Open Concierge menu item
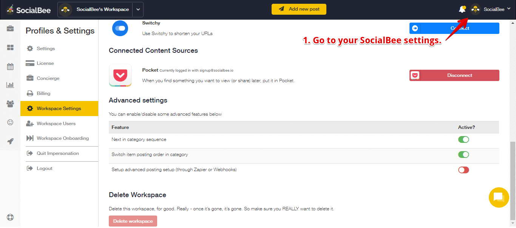516x228 pixels. [59, 78]
